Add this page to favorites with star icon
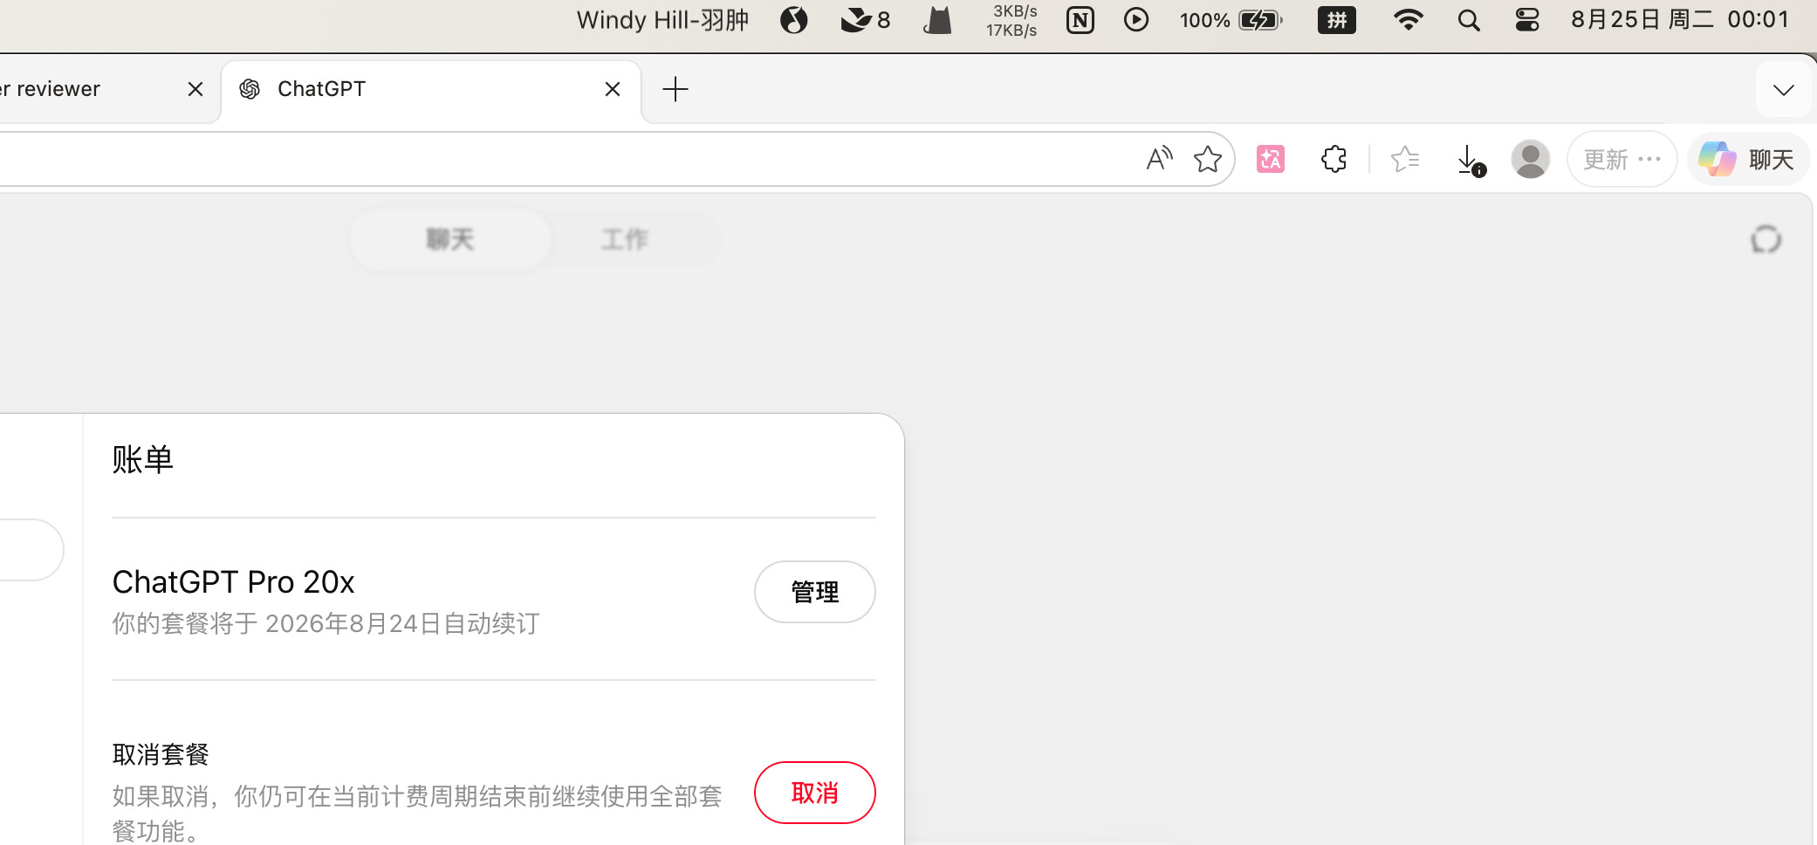 point(1208,159)
